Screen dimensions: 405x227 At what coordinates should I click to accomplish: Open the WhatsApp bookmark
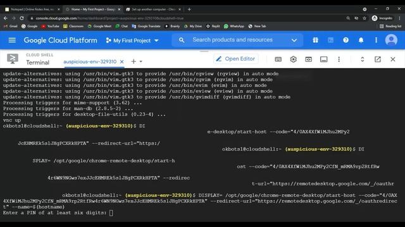[x=234, y=26]
